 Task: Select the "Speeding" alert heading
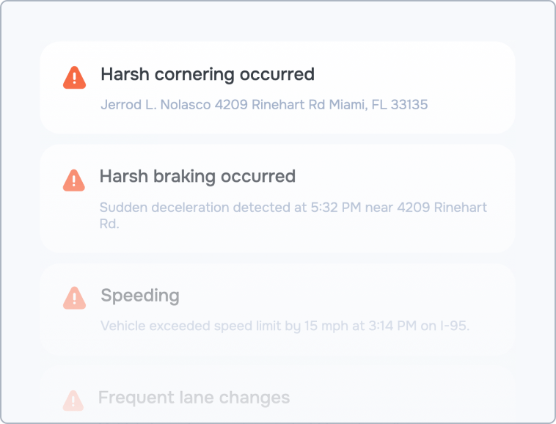(140, 296)
